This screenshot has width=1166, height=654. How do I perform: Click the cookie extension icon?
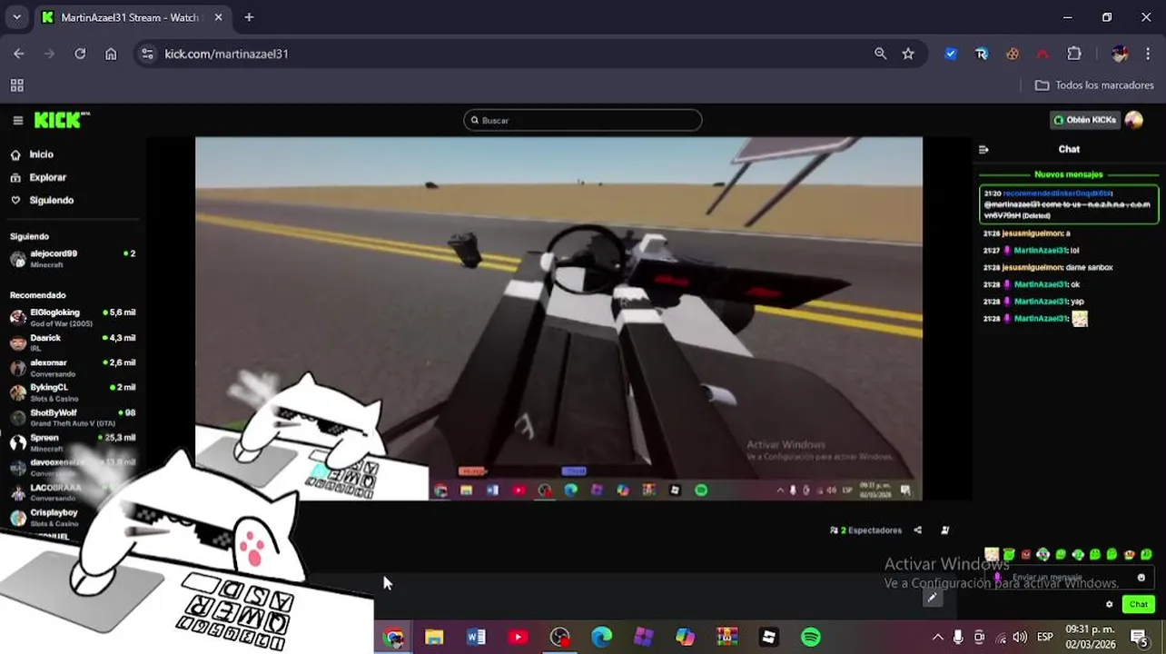tap(1013, 54)
